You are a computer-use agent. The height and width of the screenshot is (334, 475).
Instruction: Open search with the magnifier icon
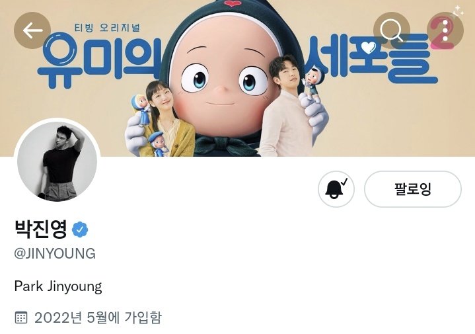point(392,30)
